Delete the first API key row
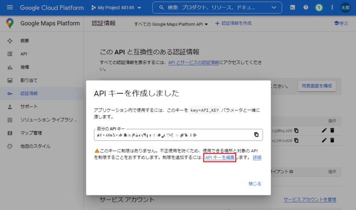The height and width of the screenshot is (210, 356). point(332,130)
